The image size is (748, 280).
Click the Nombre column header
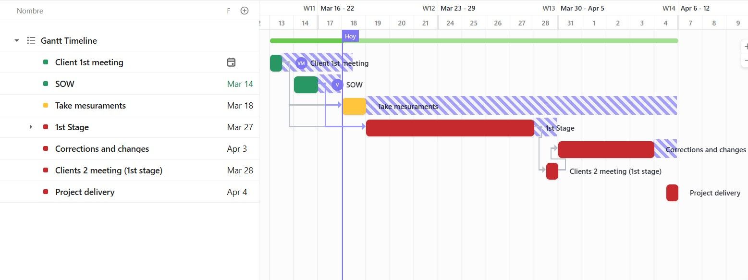click(30, 11)
